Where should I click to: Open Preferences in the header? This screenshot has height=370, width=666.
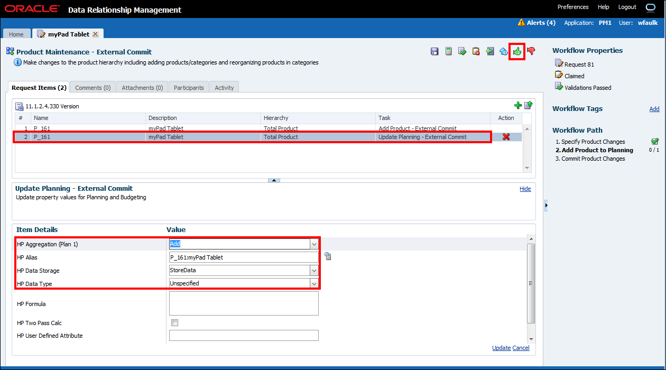pos(573,7)
